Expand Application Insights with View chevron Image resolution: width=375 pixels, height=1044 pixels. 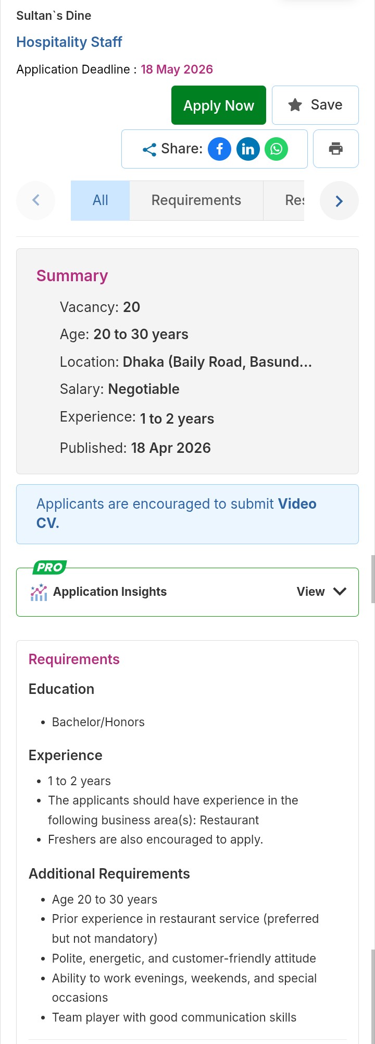tap(339, 592)
